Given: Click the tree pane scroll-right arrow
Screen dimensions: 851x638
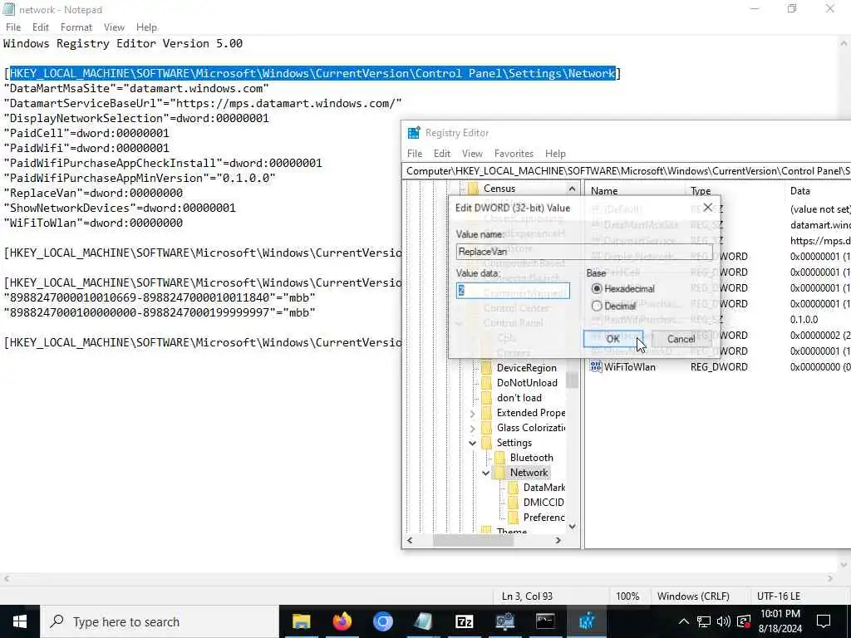Looking at the screenshot, I should coord(558,540).
